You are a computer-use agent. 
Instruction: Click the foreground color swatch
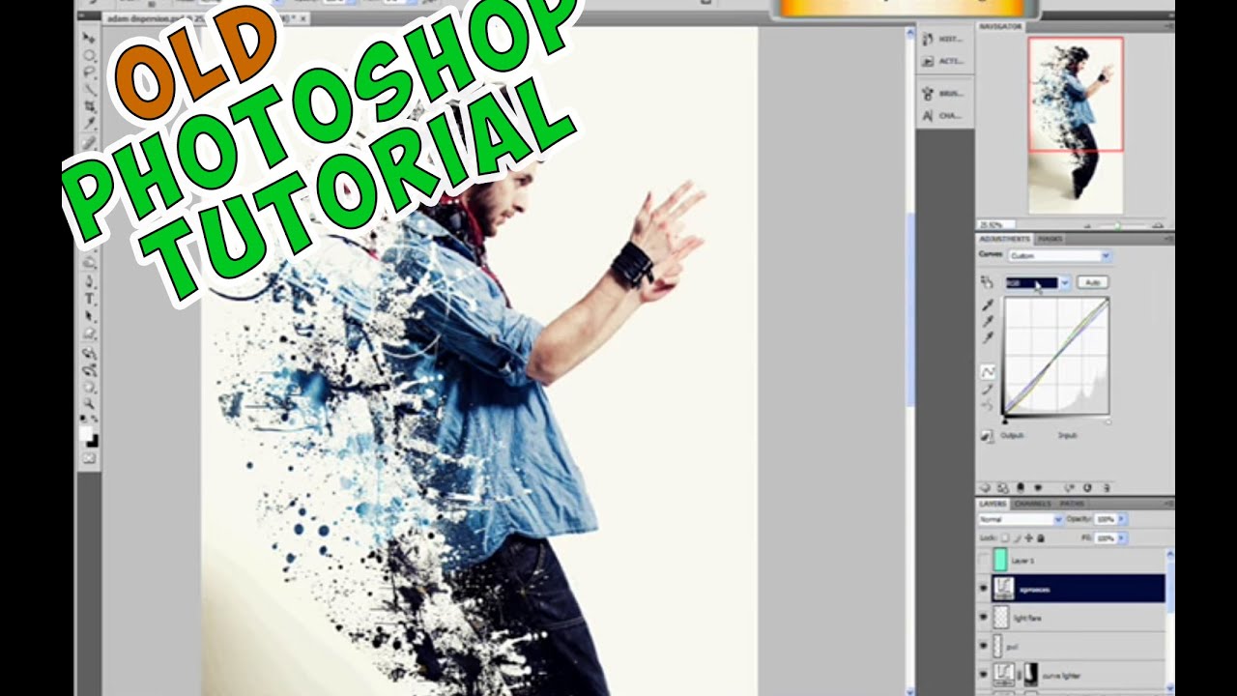coord(85,432)
